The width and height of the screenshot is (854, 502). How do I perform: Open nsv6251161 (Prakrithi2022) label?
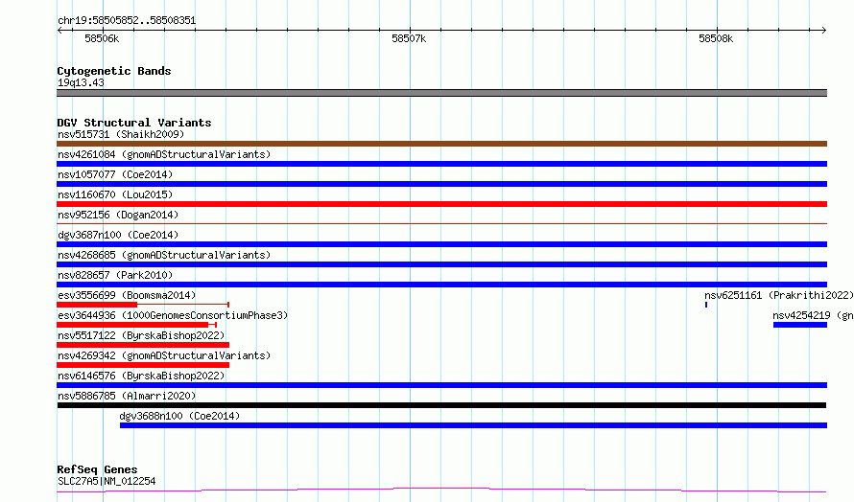pos(779,295)
